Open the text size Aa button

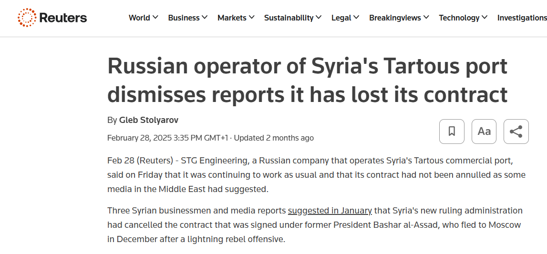(484, 132)
